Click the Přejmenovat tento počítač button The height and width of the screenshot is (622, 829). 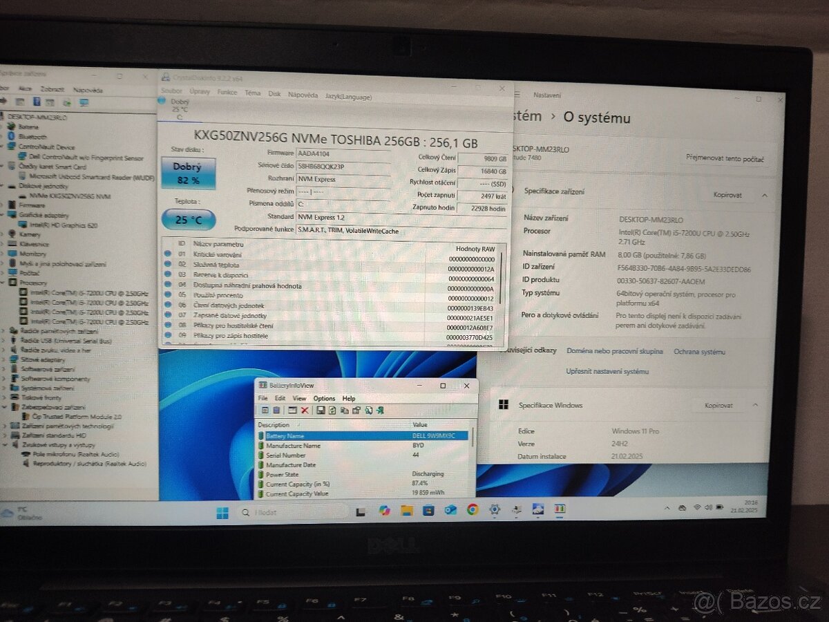coord(727,158)
